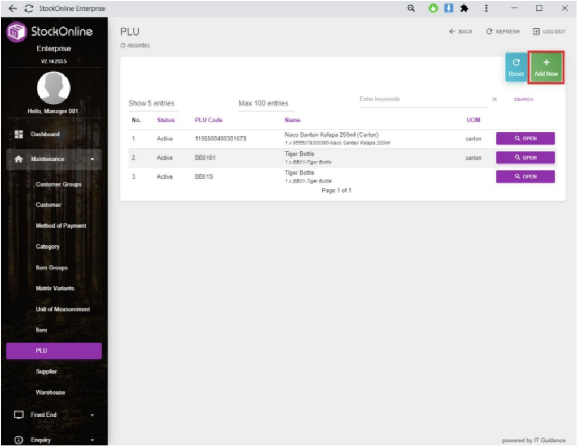Clear the search keywords with X icon
The image size is (578, 447).
pyautogui.click(x=494, y=100)
